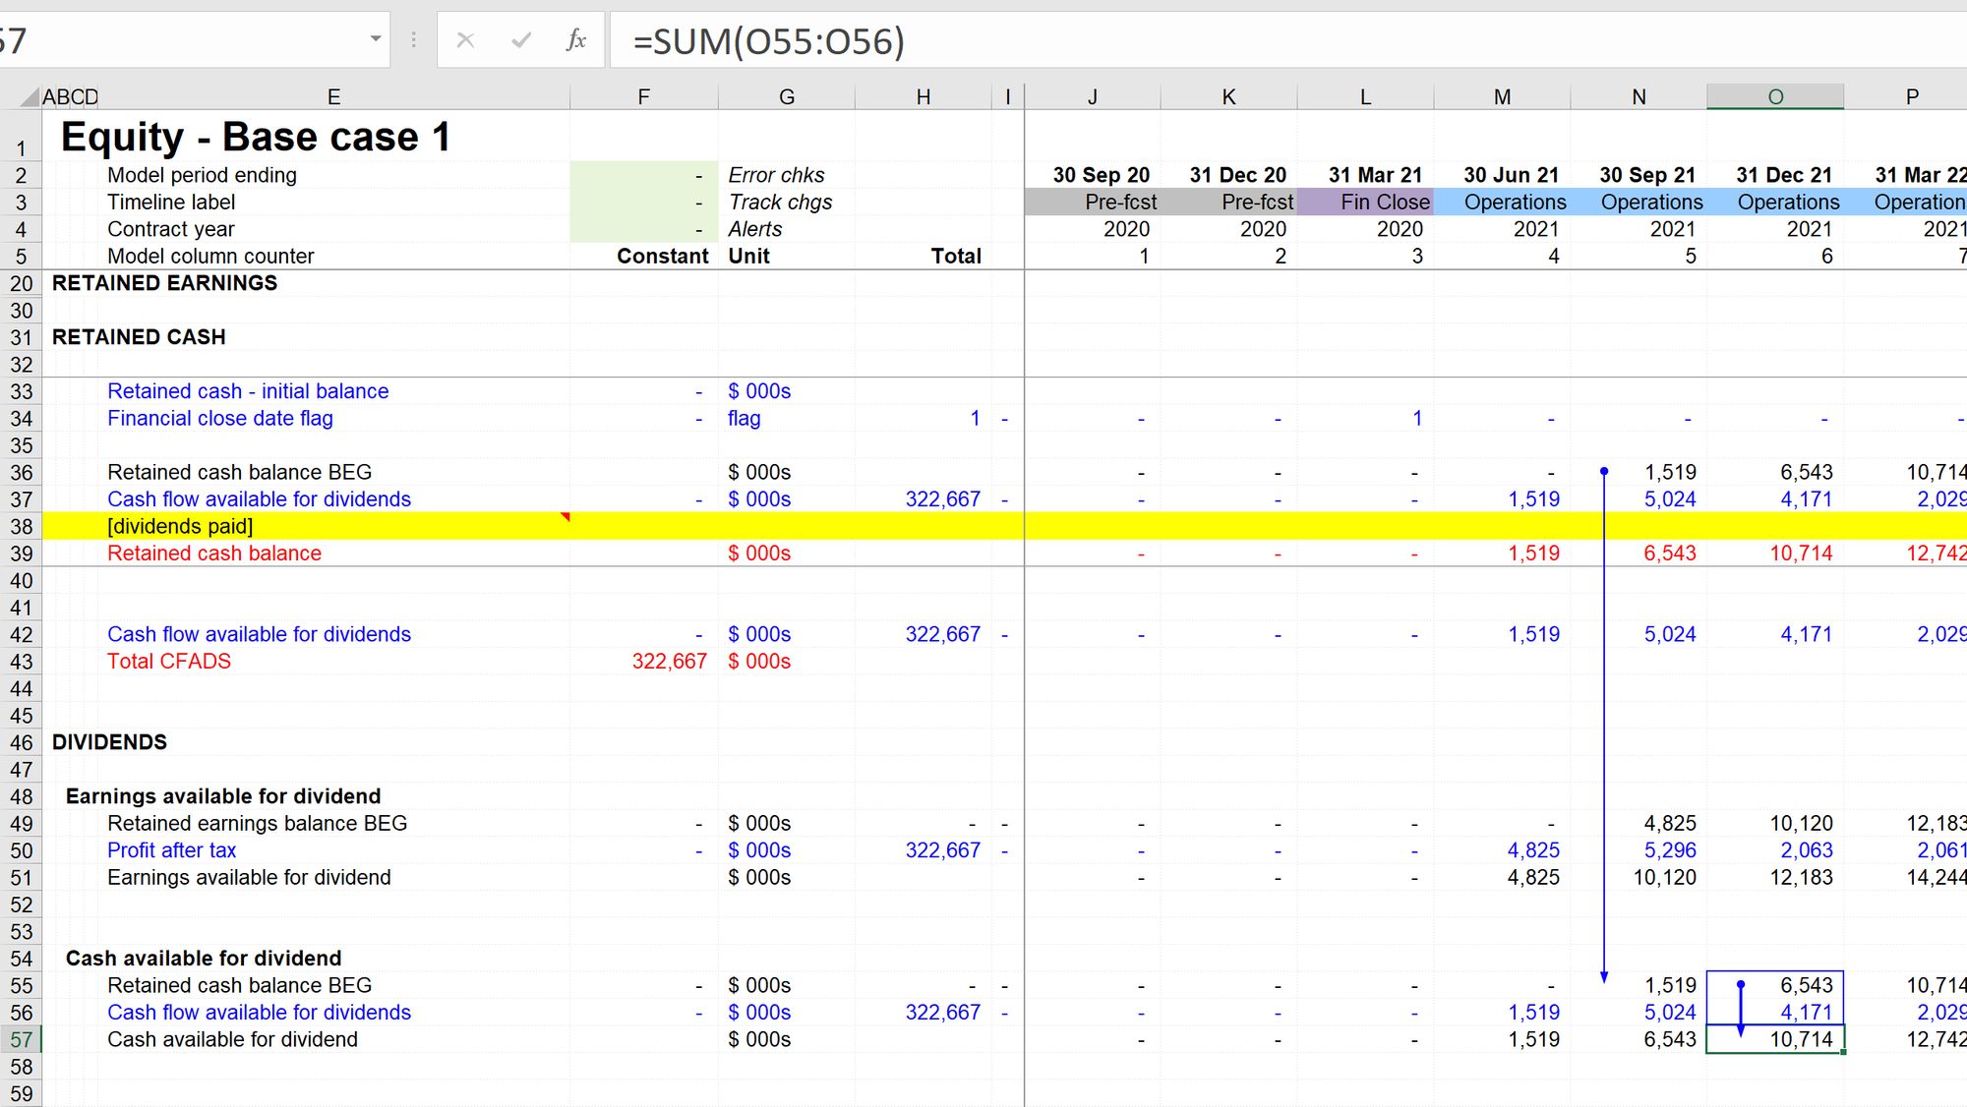
Task: Select column F header
Action: [x=643, y=96]
